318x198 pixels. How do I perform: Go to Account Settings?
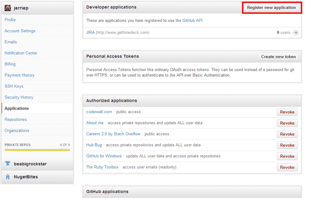[x=20, y=31]
